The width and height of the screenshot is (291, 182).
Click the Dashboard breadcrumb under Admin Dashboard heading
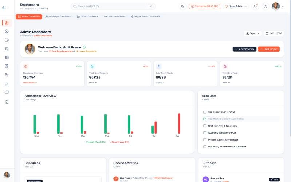coord(25,36)
